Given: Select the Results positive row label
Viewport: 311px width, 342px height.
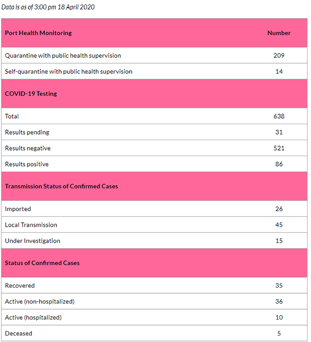Looking at the screenshot, I should (x=27, y=164).
